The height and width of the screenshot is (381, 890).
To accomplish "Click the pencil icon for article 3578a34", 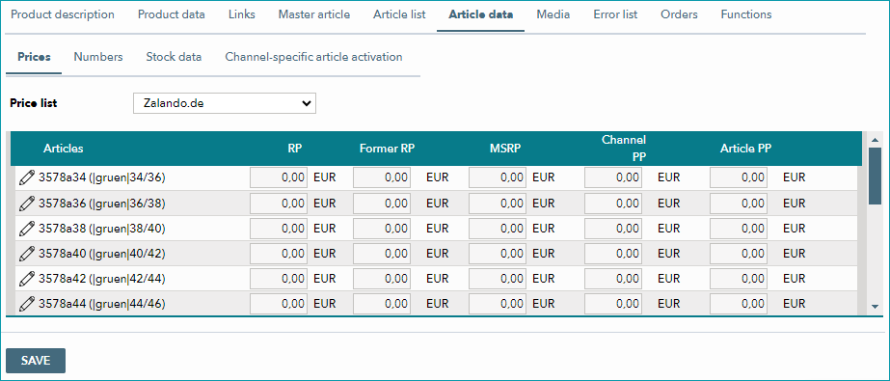I will [x=26, y=177].
